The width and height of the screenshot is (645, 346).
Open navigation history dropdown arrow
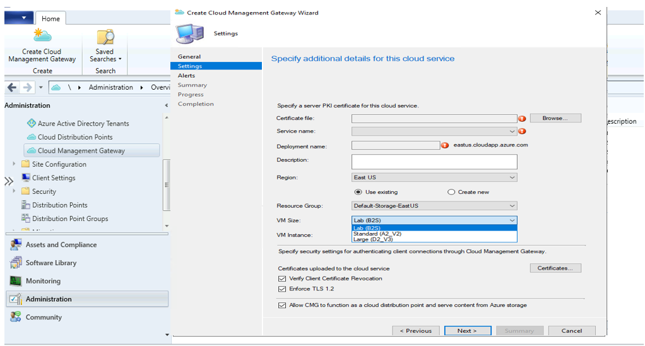(41, 87)
